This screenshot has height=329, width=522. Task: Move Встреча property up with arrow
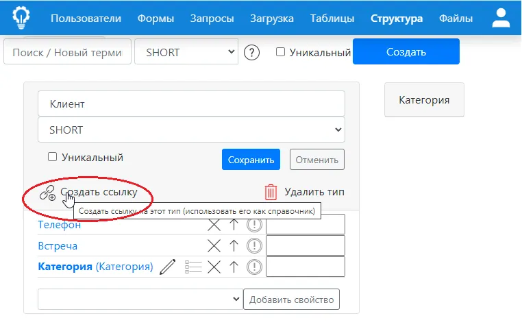[234, 246]
